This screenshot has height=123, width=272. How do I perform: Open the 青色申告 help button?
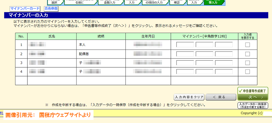(x=51, y=9)
